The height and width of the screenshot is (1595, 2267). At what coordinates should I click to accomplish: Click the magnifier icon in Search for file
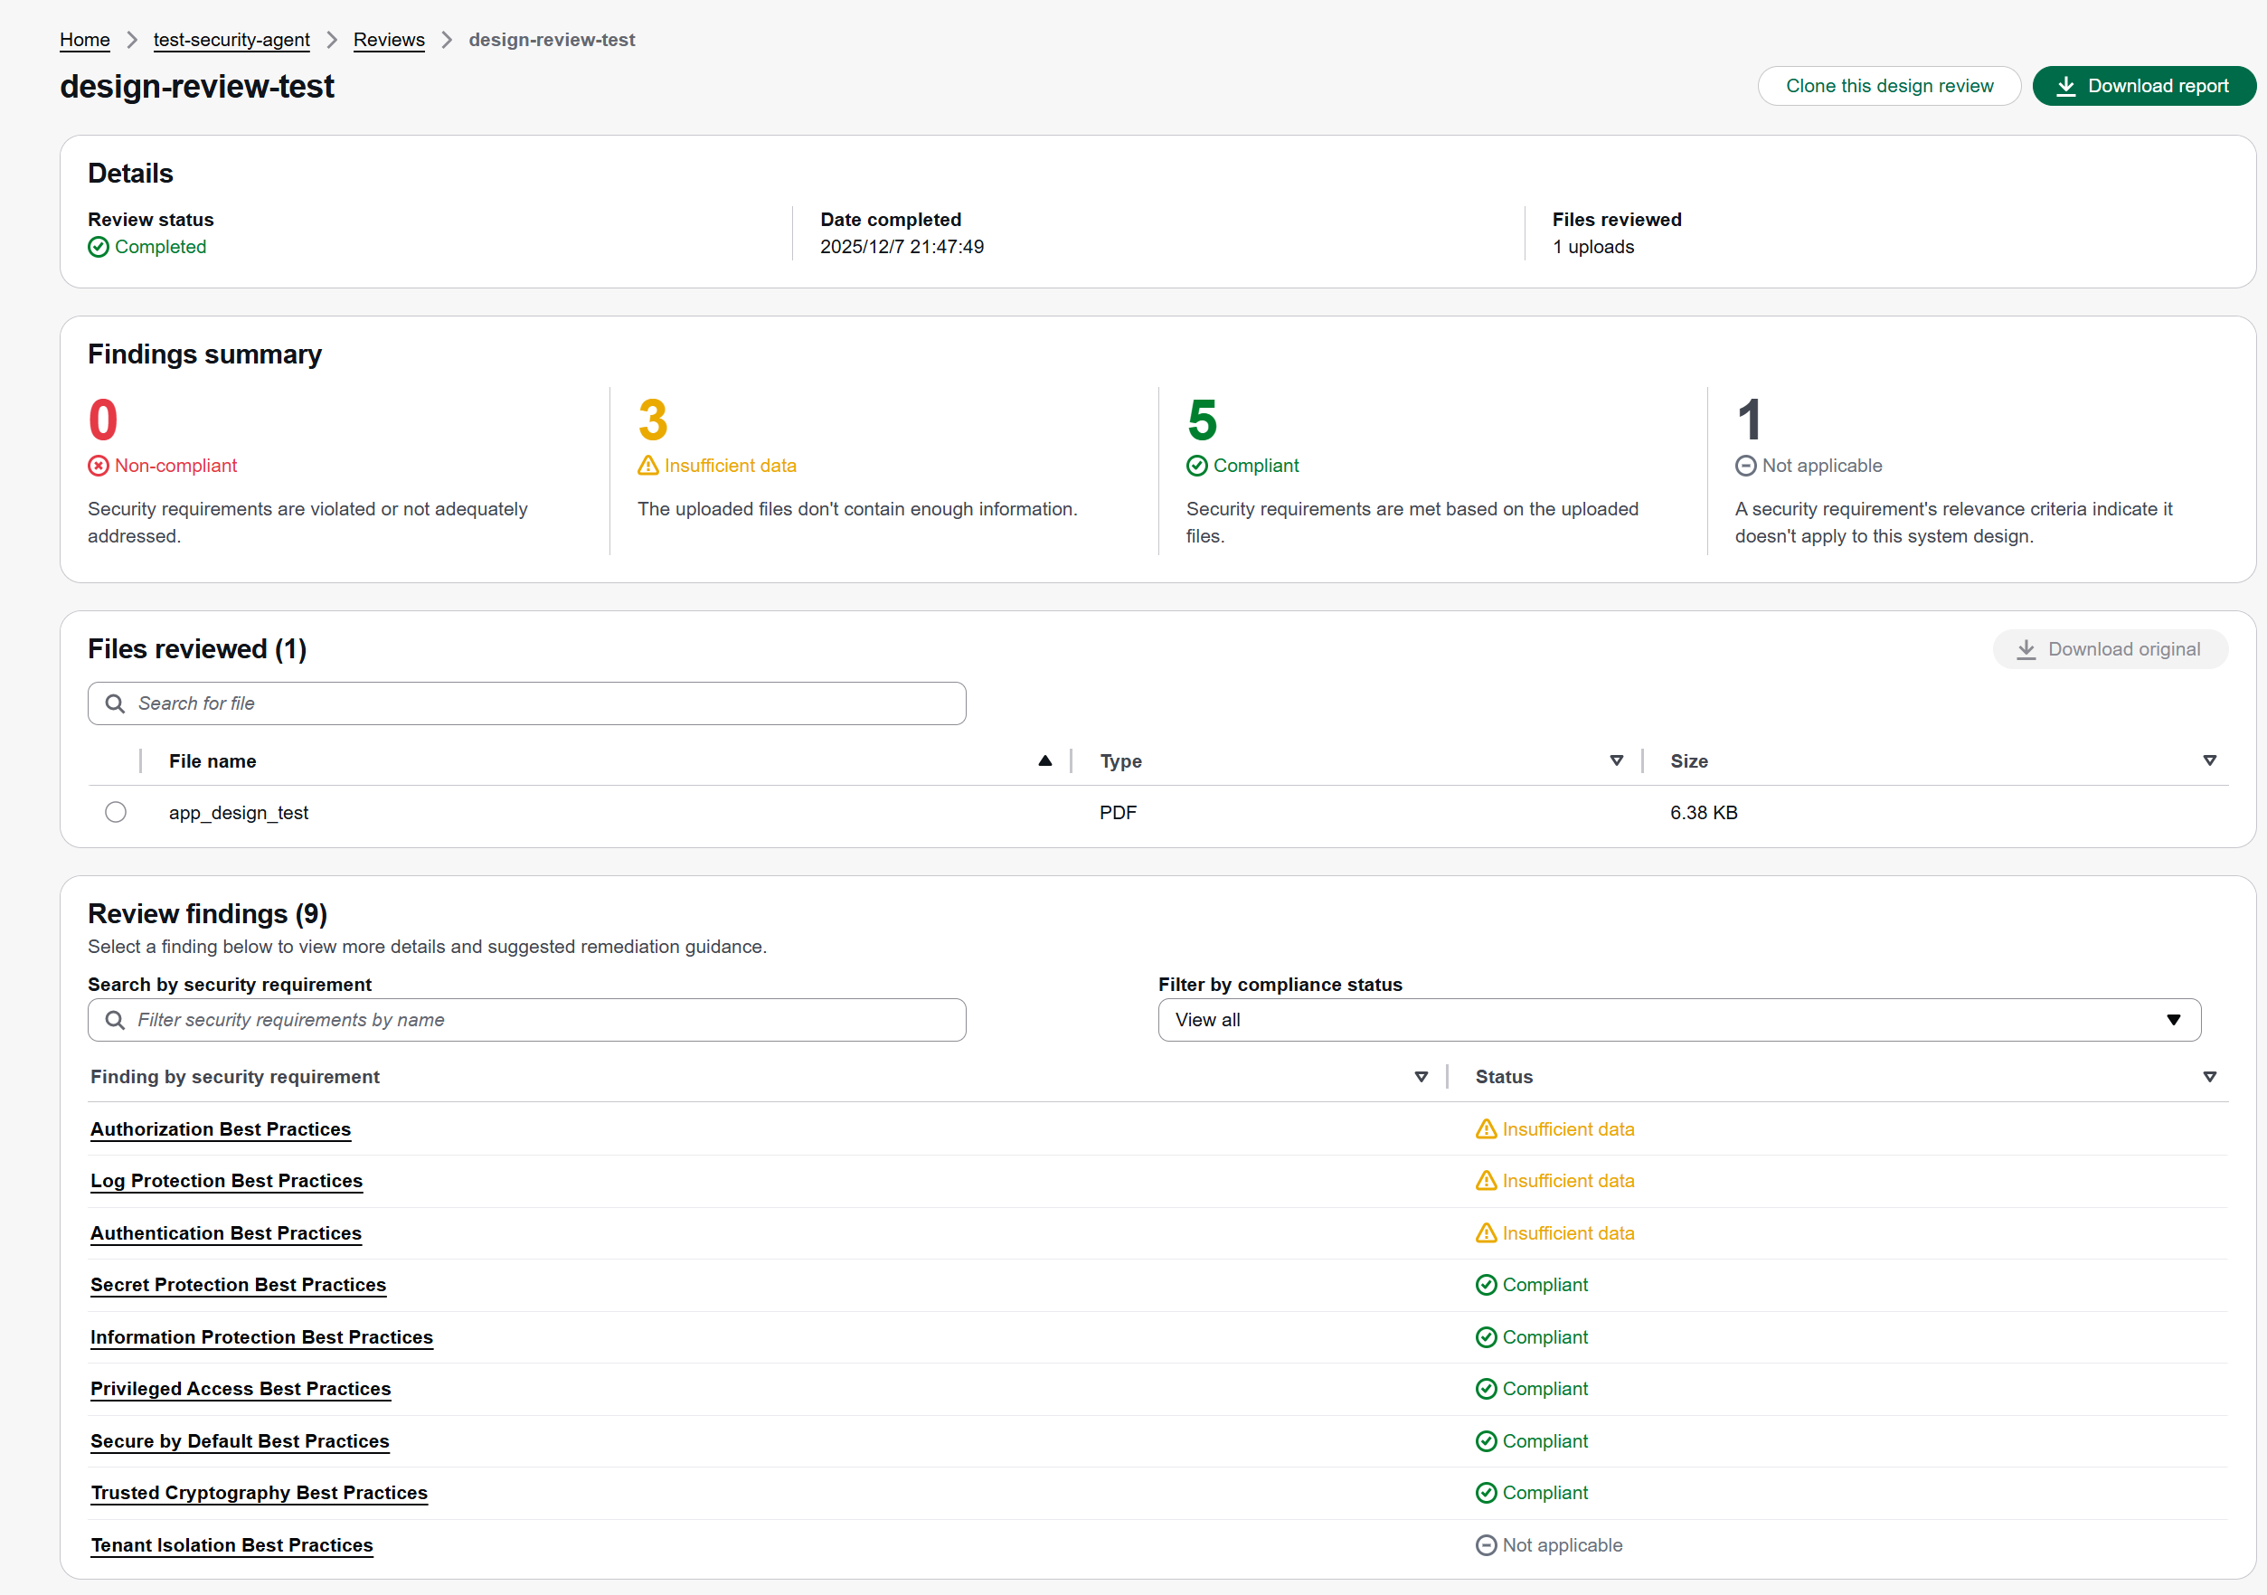tap(116, 703)
